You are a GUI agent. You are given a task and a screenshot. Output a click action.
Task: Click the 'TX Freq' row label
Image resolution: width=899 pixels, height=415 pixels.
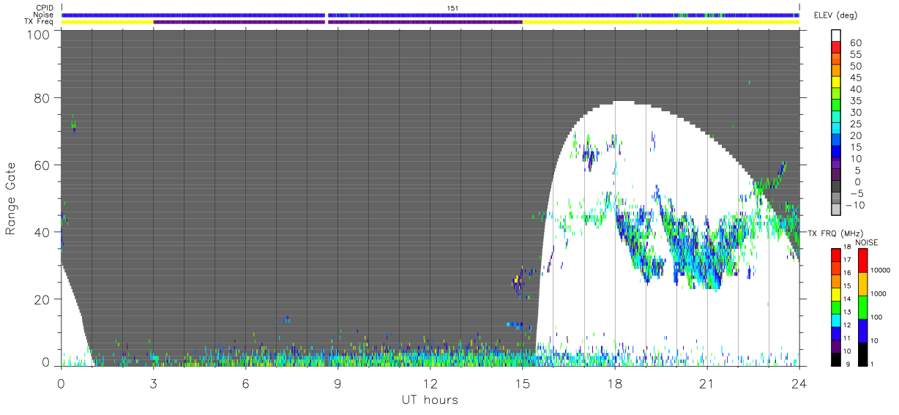39,22
